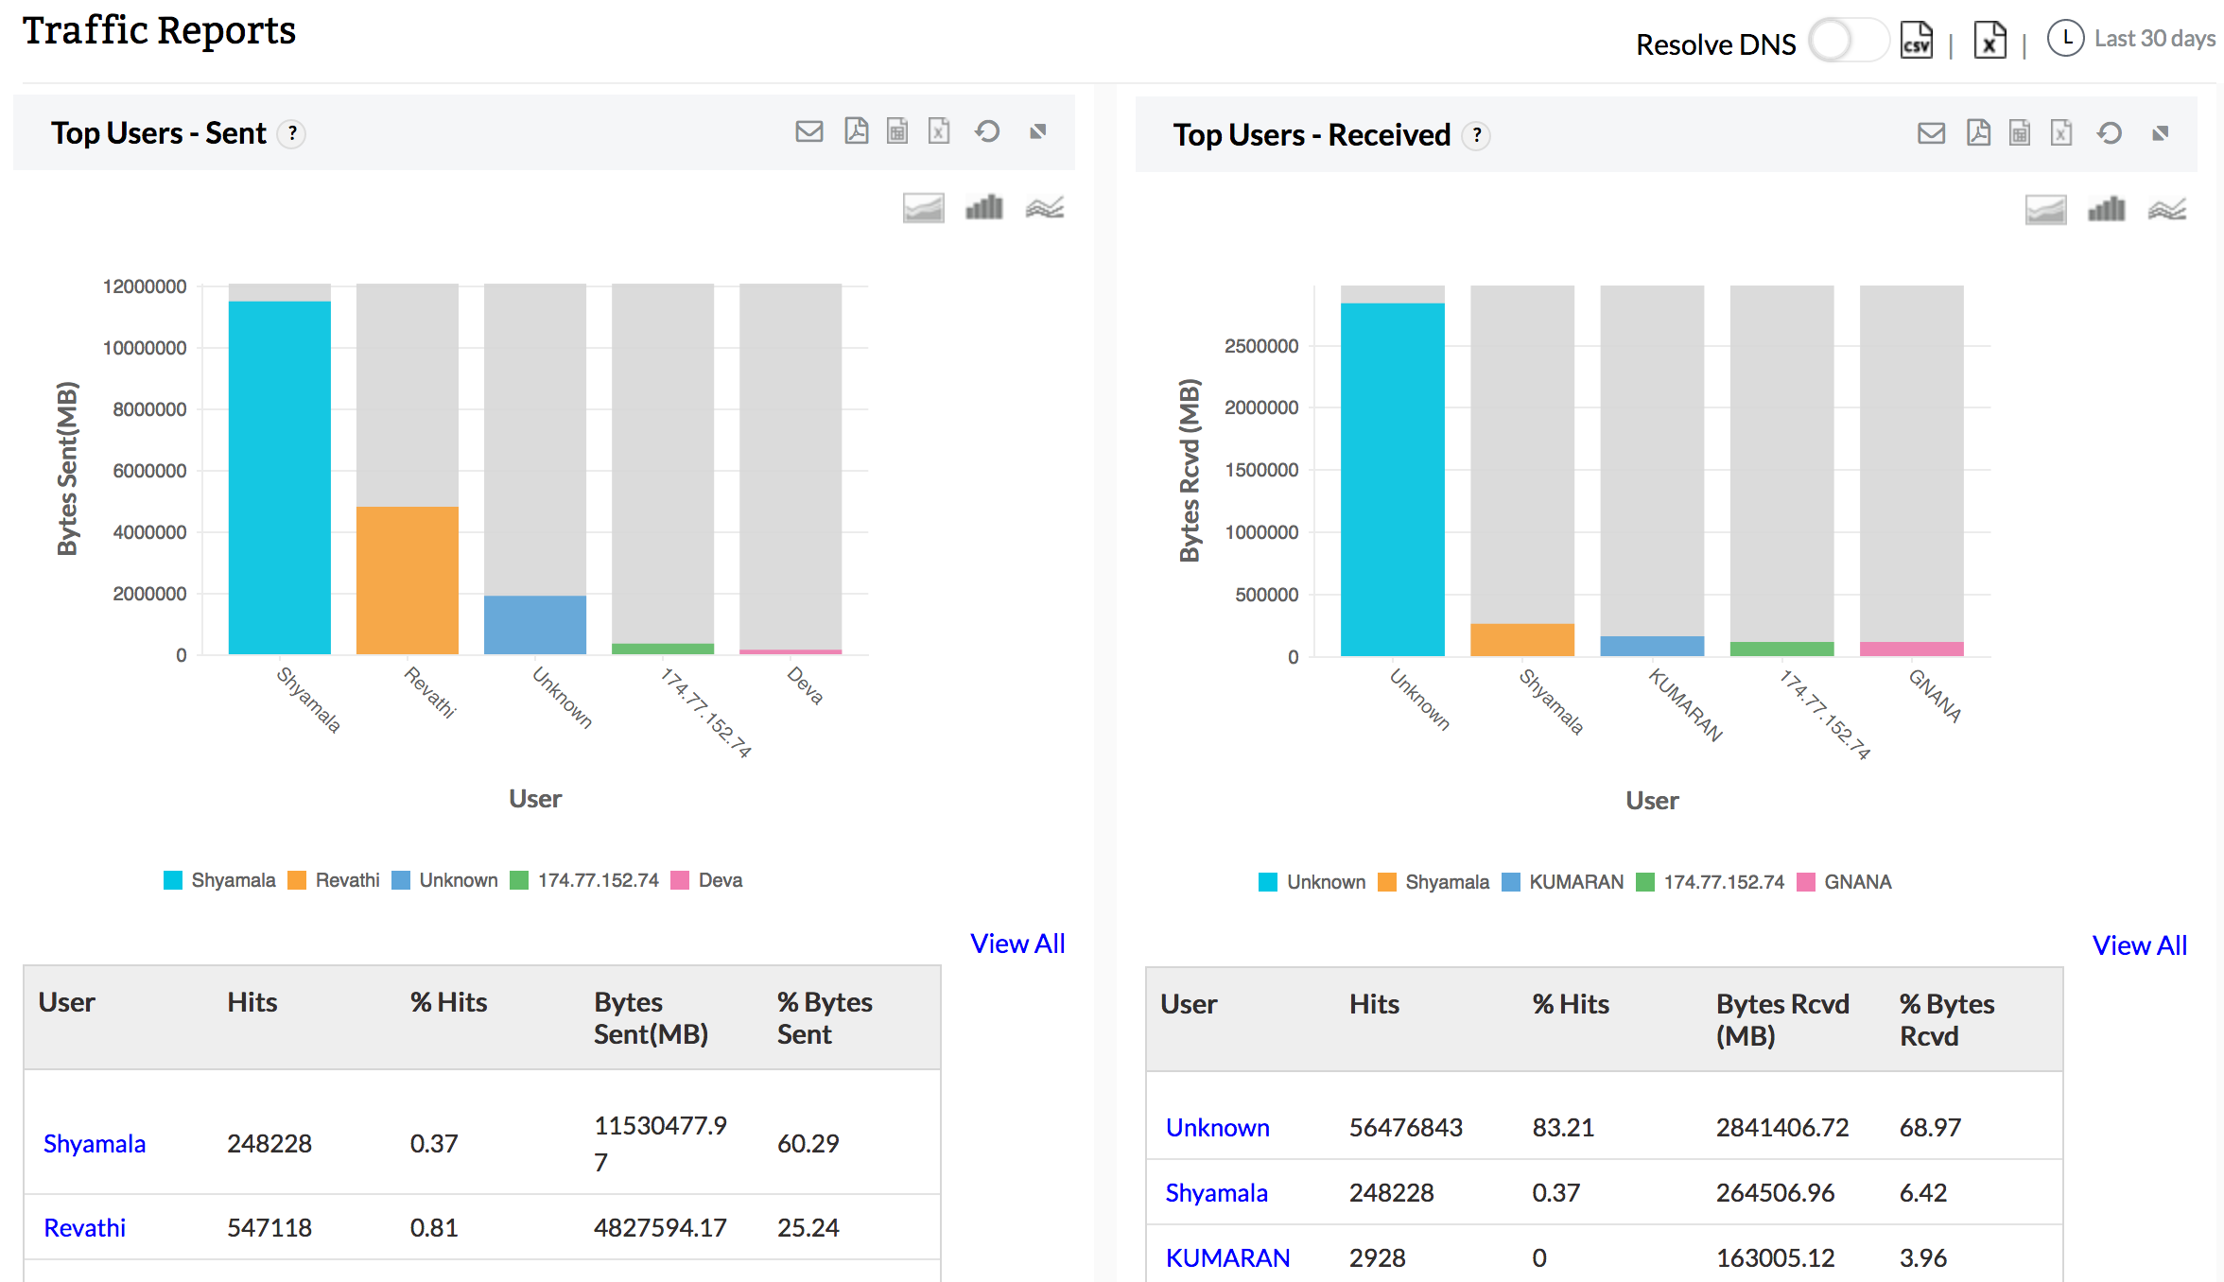Switch Sent chart to line chart view
This screenshot has height=1282, width=2224.
pyautogui.click(x=1044, y=207)
